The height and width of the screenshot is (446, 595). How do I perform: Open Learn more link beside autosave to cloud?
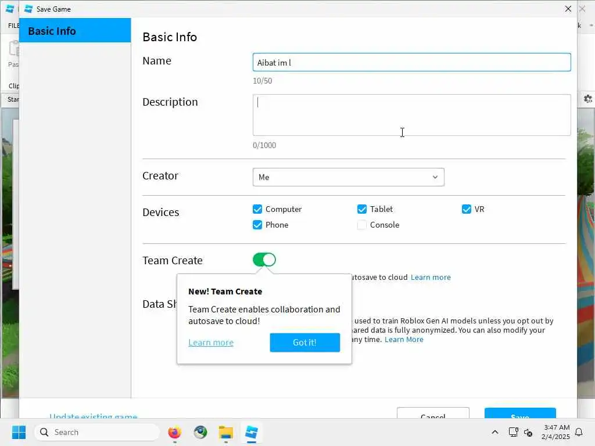pos(431,277)
